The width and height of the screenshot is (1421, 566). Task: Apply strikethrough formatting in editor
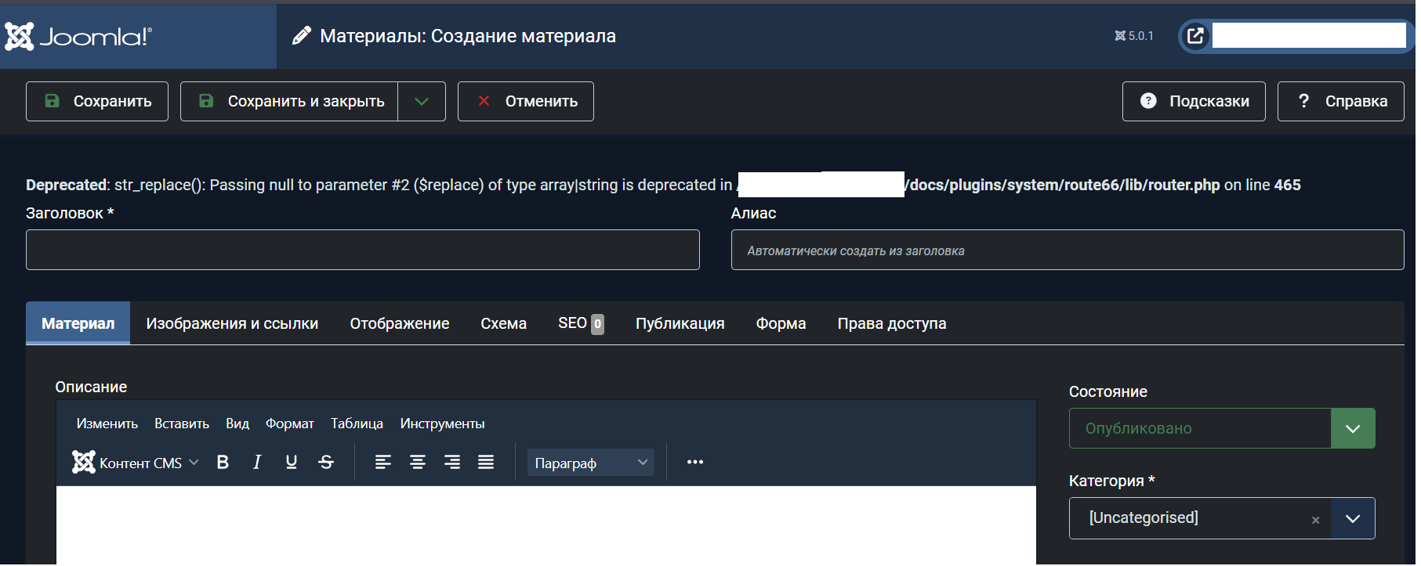(x=326, y=462)
